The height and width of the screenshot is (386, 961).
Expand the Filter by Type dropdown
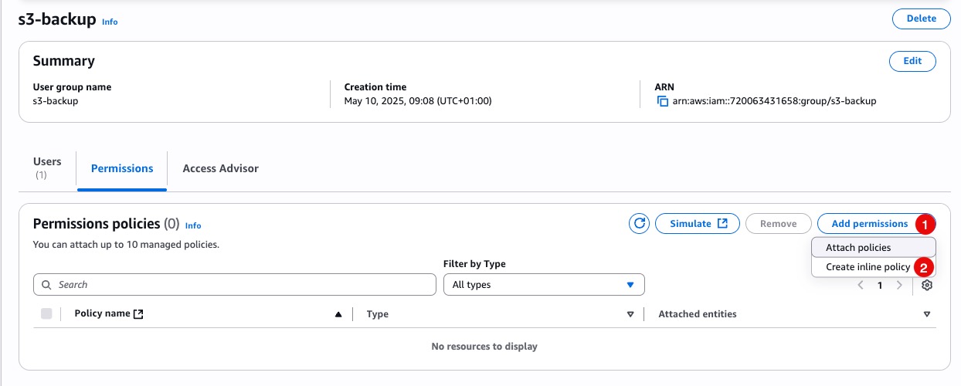[x=544, y=285]
